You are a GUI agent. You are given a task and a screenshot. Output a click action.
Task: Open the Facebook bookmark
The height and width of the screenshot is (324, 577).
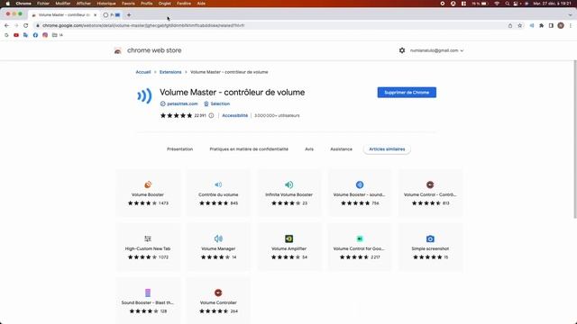click(35, 35)
